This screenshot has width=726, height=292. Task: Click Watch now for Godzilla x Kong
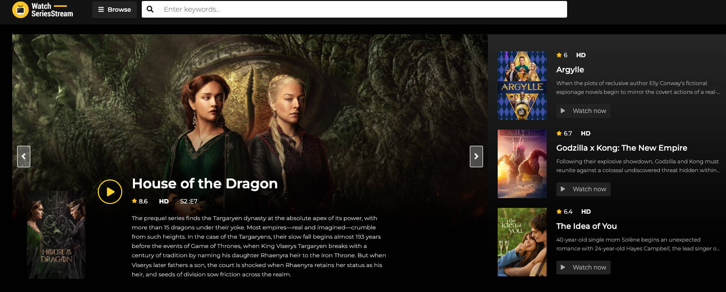[583, 189]
